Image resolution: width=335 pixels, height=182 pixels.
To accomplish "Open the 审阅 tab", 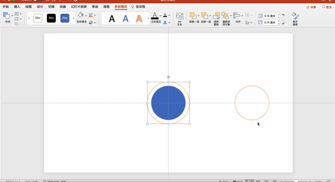I will (95, 6).
